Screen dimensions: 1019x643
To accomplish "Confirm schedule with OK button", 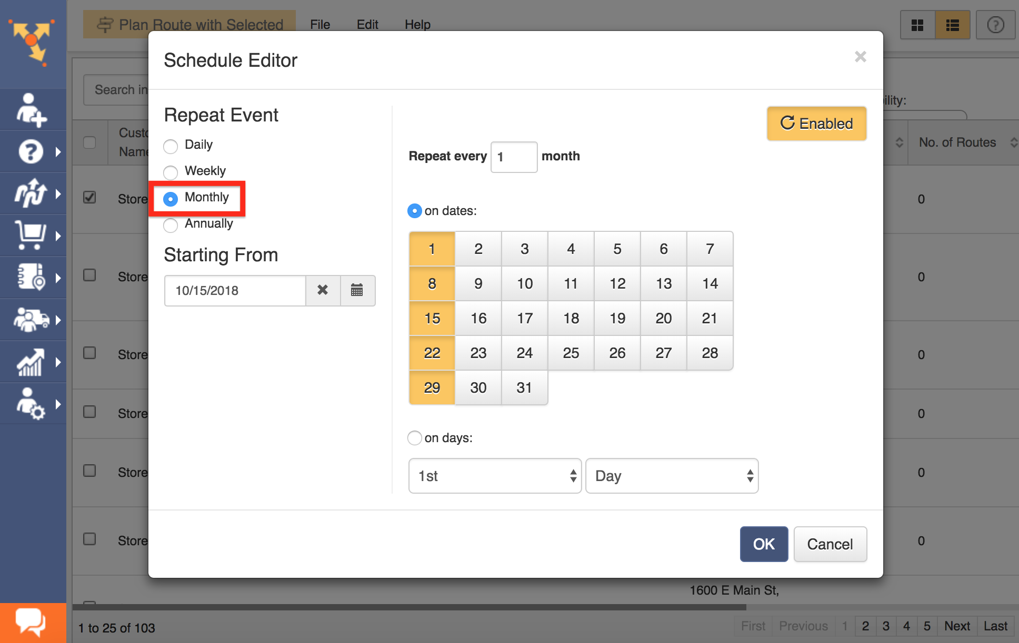I will click(x=764, y=544).
